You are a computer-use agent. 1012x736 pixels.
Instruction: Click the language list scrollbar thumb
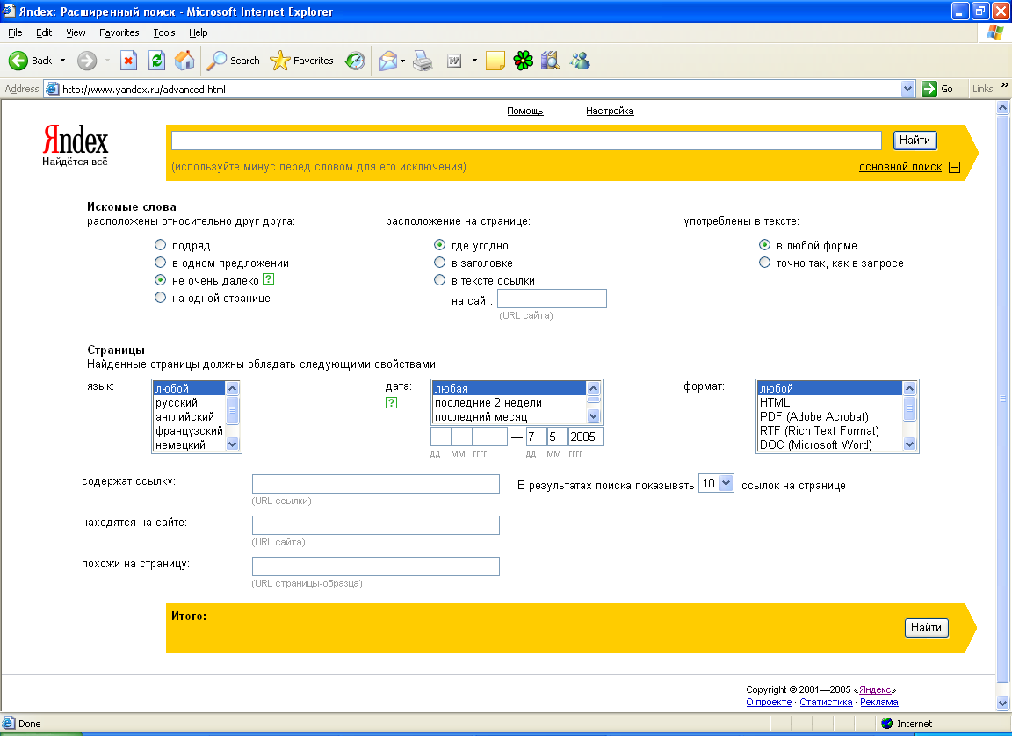233,410
